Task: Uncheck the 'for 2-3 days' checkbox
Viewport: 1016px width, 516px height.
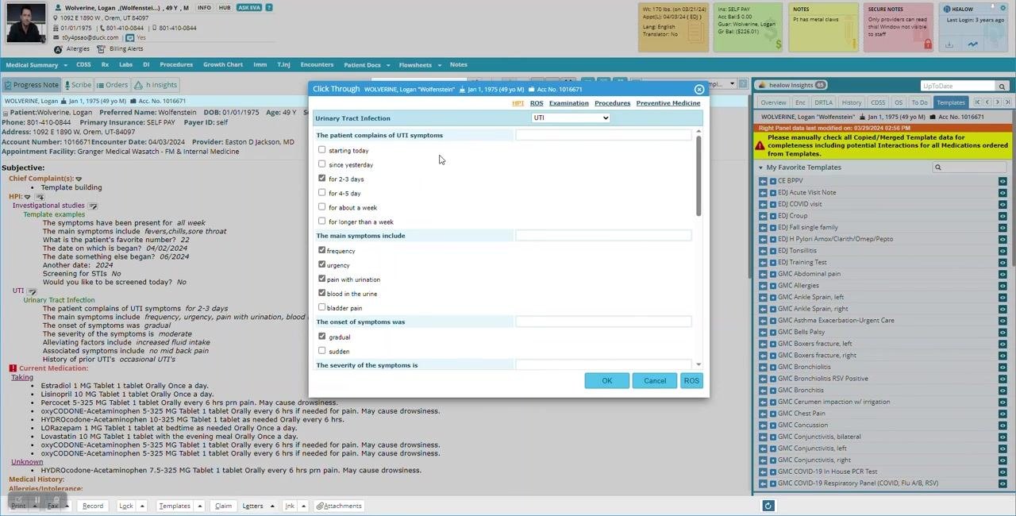Action: point(321,178)
